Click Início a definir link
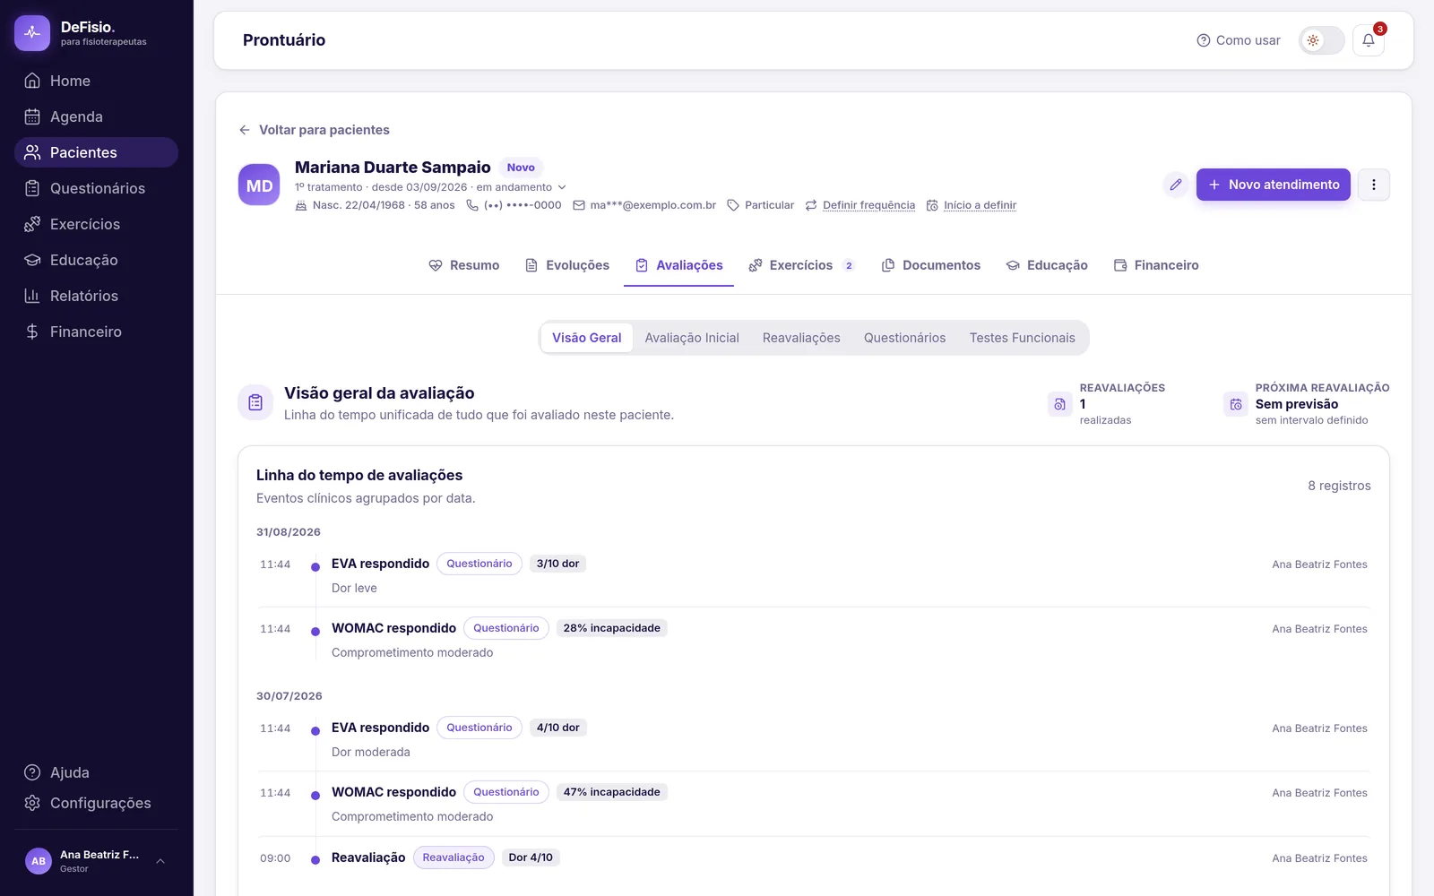 point(980,205)
